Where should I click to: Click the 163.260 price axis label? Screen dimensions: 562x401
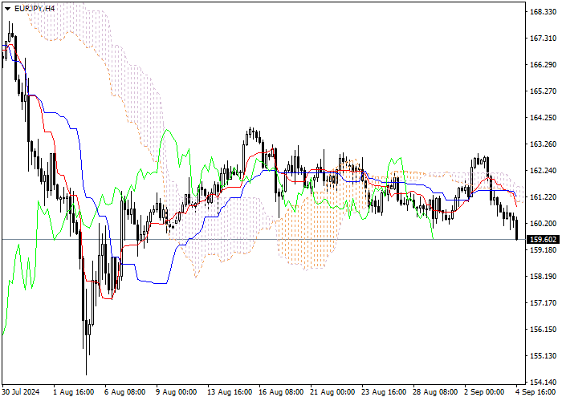[x=543, y=144]
